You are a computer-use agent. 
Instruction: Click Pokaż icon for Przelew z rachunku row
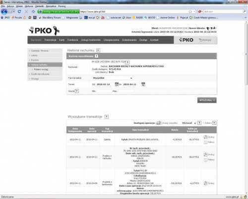(x=205, y=160)
